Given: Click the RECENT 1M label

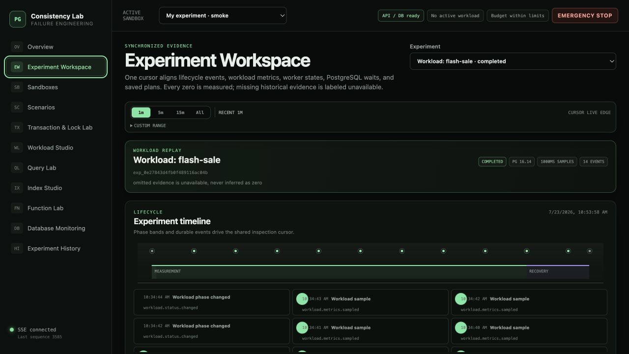Looking at the screenshot, I should point(230,113).
